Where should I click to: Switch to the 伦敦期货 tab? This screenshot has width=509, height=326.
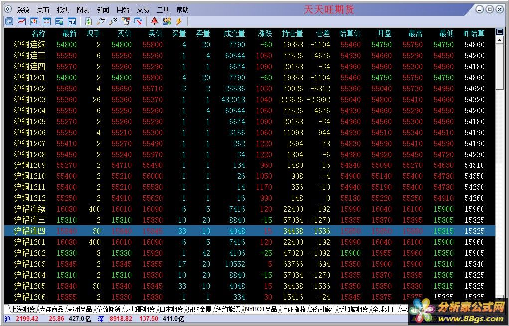[x=108, y=309]
